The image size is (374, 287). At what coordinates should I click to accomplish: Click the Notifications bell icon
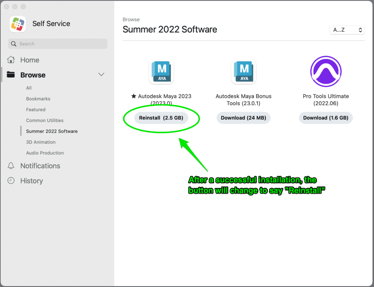click(x=11, y=166)
